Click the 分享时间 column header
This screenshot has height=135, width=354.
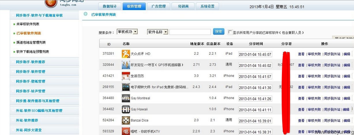click(x=256, y=44)
